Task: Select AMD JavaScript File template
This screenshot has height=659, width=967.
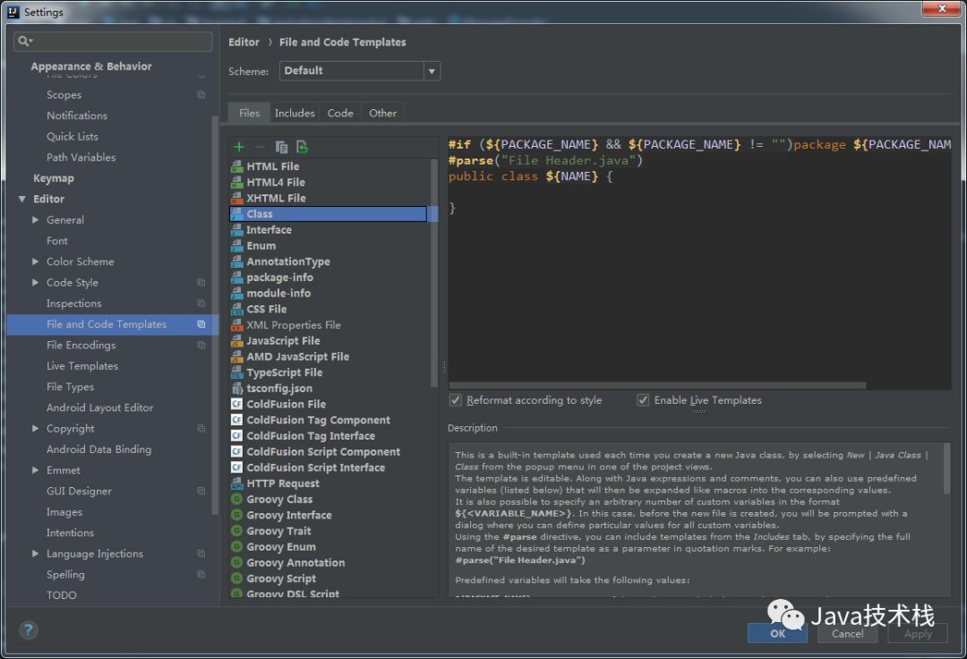Action: click(x=297, y=356)
